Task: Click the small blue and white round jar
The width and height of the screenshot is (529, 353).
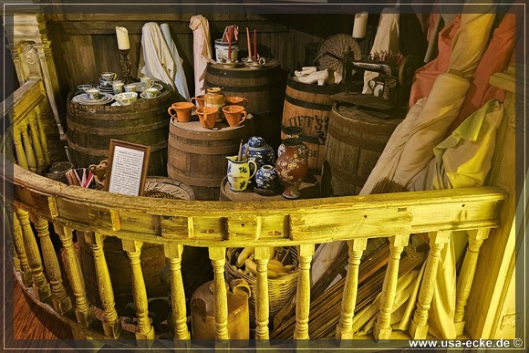Action: (x=265, y=178)
